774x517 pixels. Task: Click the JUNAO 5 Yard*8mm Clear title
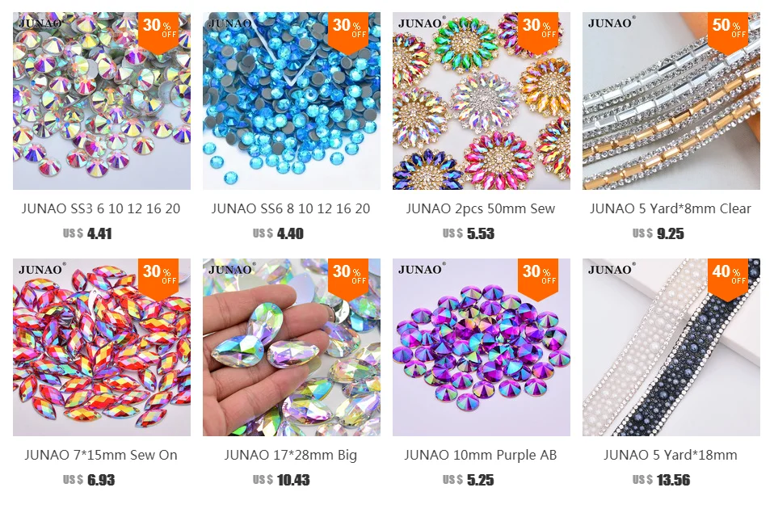(x=671, y=208)
